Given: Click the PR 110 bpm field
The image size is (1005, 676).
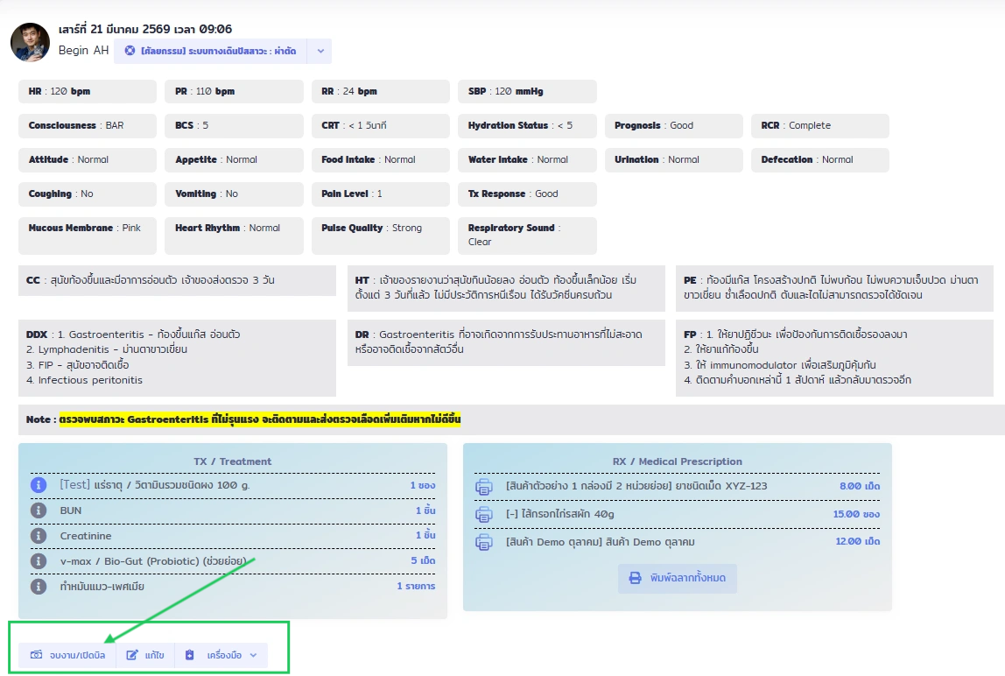Looking at the screenshot, I should point(234,91).
